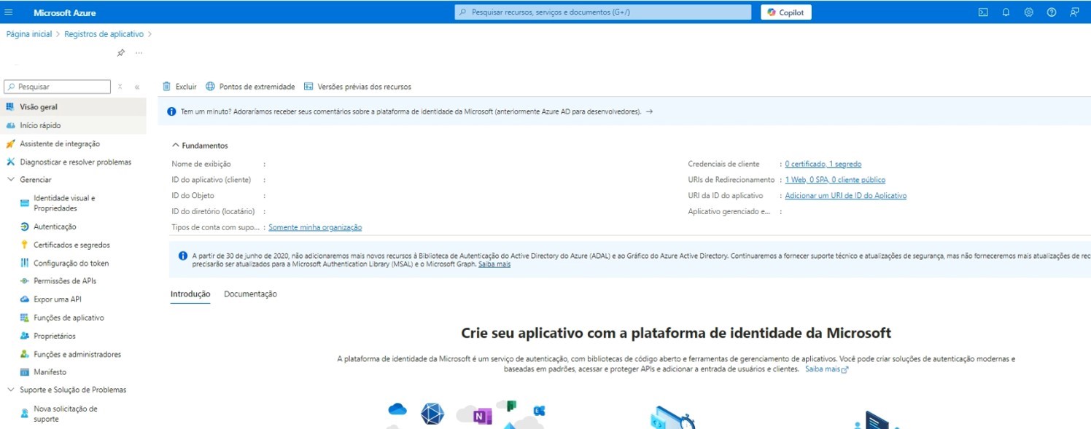Pin this blade with the pin icon

point(121,52)
